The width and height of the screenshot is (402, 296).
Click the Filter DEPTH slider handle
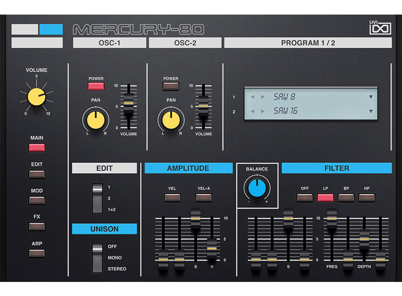click(364, 239)
